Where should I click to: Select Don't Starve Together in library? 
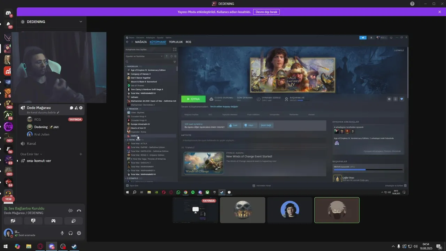tap(141, 78)
